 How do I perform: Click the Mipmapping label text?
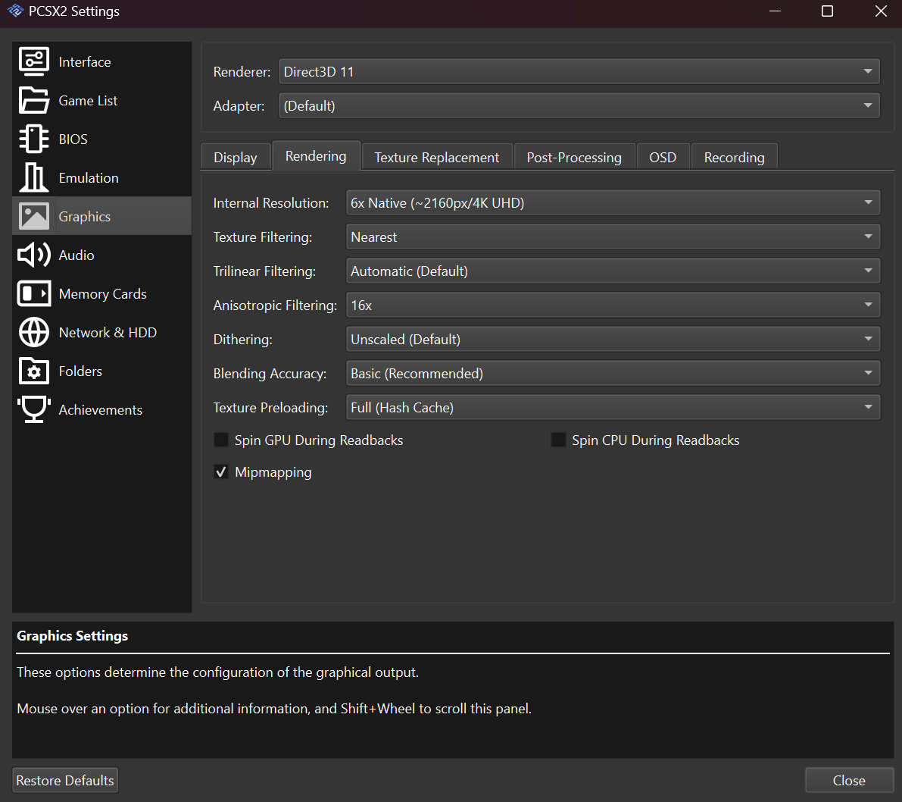pos(273,472)
